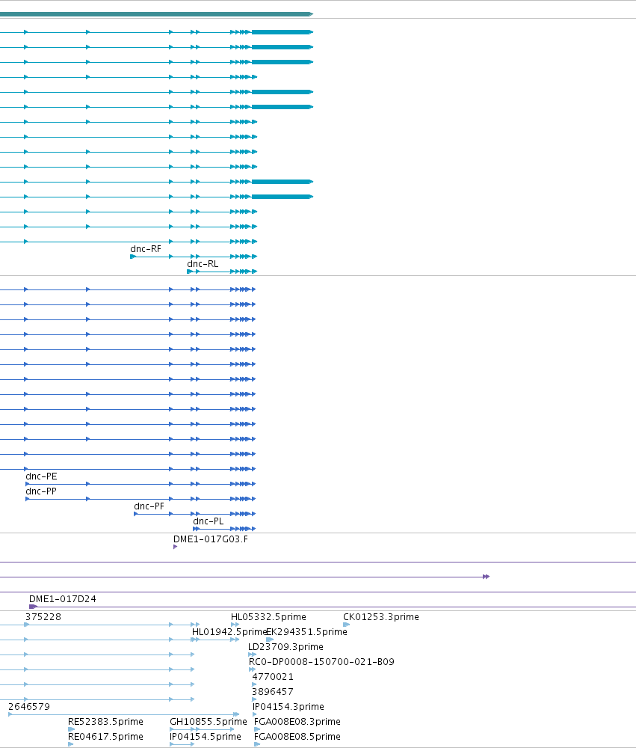Image resolution: width=636 pixels, height=748 pixels.
Task: Pick the DME1-017D24 feature label
Action: click(x=63, y=598)
